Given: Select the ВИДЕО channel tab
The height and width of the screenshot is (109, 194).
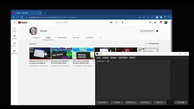Looking at the screenshot, I should click(x=48, y=38).
